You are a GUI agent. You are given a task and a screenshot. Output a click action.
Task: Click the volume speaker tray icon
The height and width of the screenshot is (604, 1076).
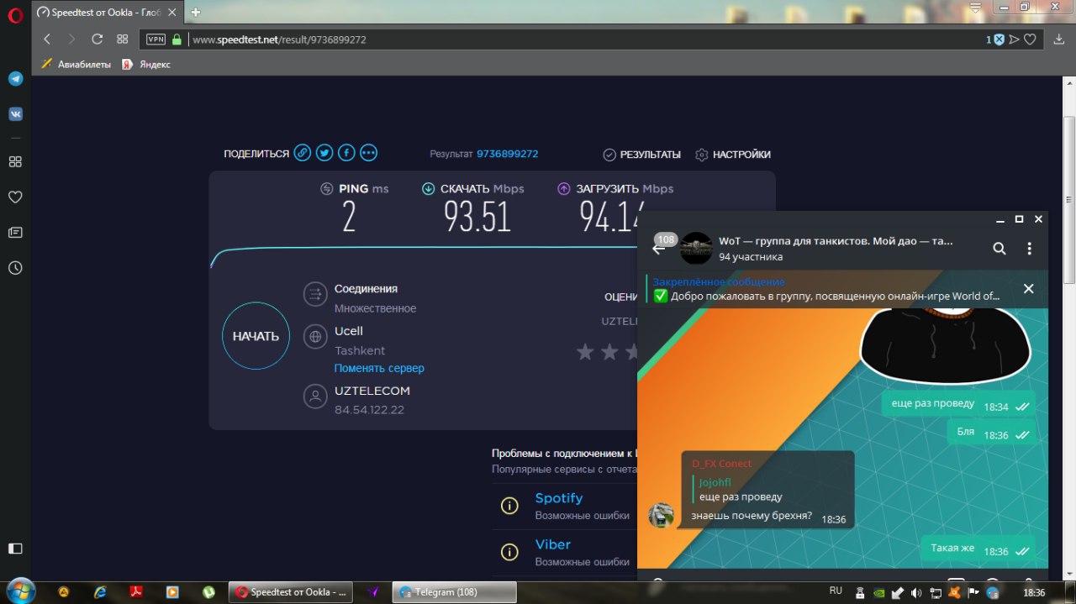click(x=915, y=593)
